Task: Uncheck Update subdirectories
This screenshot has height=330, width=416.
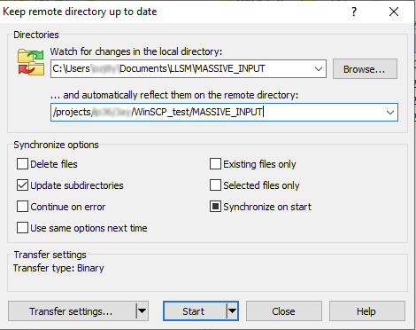Action: click(22, 185)
